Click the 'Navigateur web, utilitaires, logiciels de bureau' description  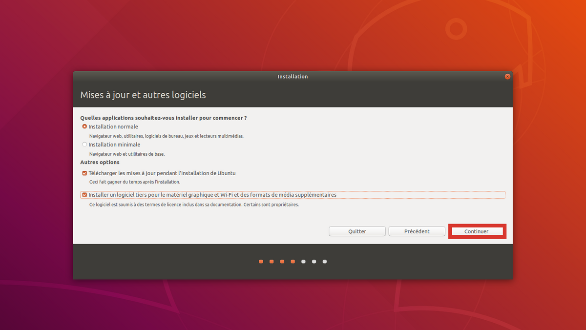click(x=166, y=136)
